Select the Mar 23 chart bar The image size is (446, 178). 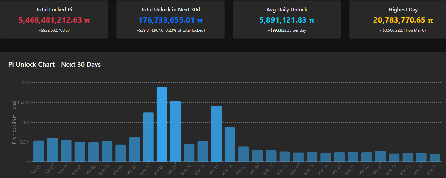click(380, 156)
